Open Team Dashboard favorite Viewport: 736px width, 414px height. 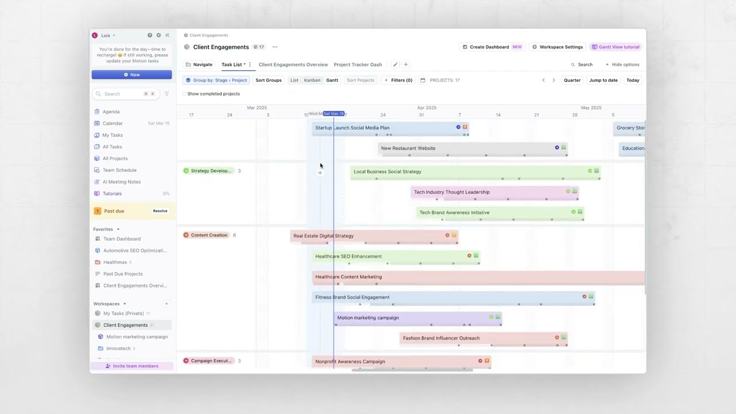(x=122, y=239)
